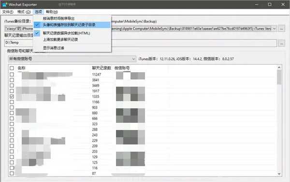The height and width of the screenshot is (182, 290).
Task: Click the browse button beside D:\Temp output path
Action: (x=281, y=43)
